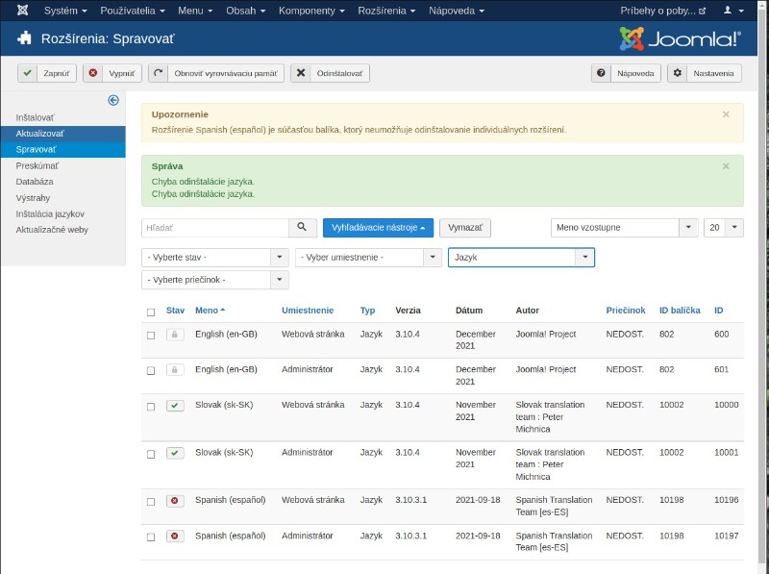This screenshot has height=574, width=769.
Task: Select Spravovať in the sidebar
Action: tap(62, 150)
